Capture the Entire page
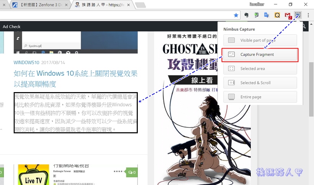The width and height of the screenshot is (314, 185). pyautogui.click(x=260, y=97)
